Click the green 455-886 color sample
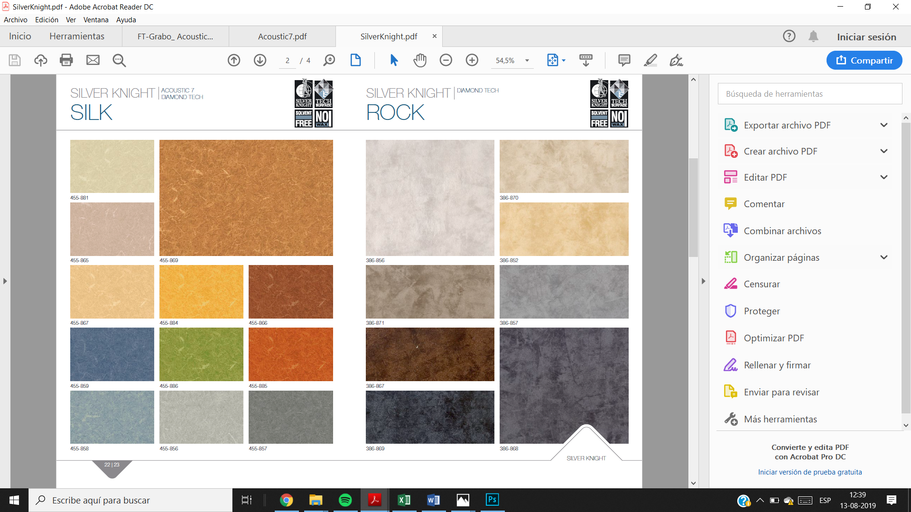The height and width of the screenshot is (512, 911). coord(201,354)
